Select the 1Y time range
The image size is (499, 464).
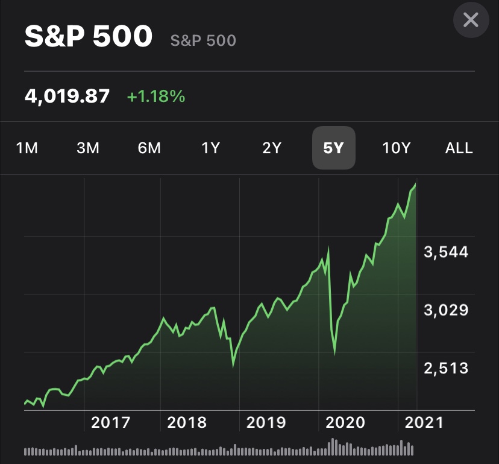(x=210, y=148)
